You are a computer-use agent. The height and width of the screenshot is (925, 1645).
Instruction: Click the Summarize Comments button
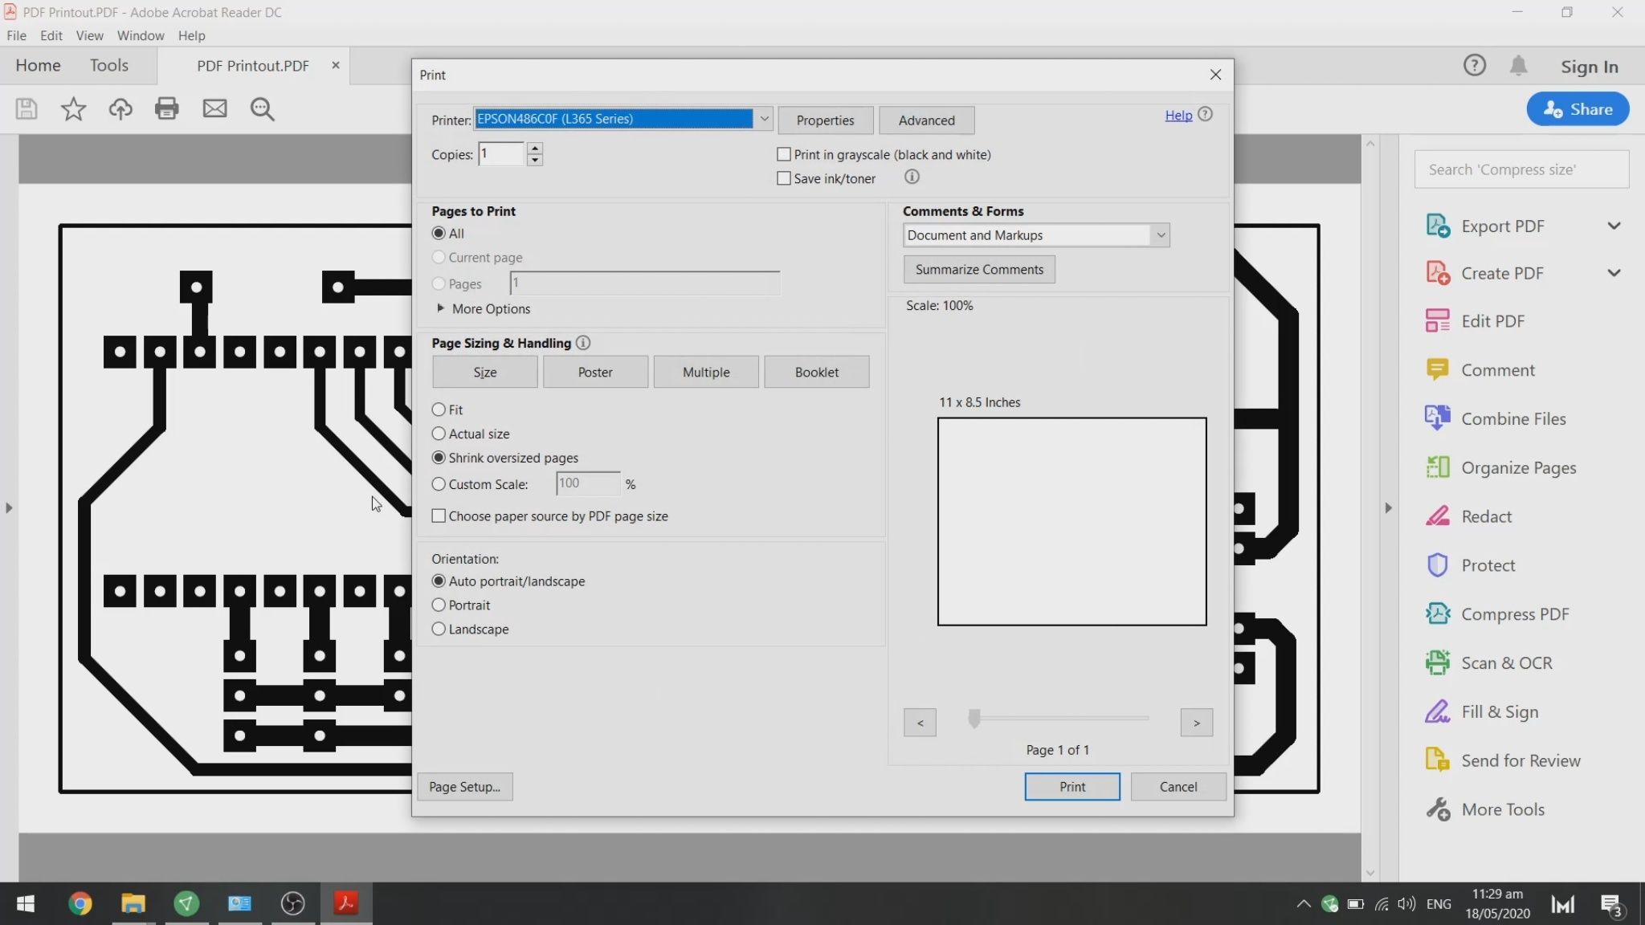(x=978, y=269)
